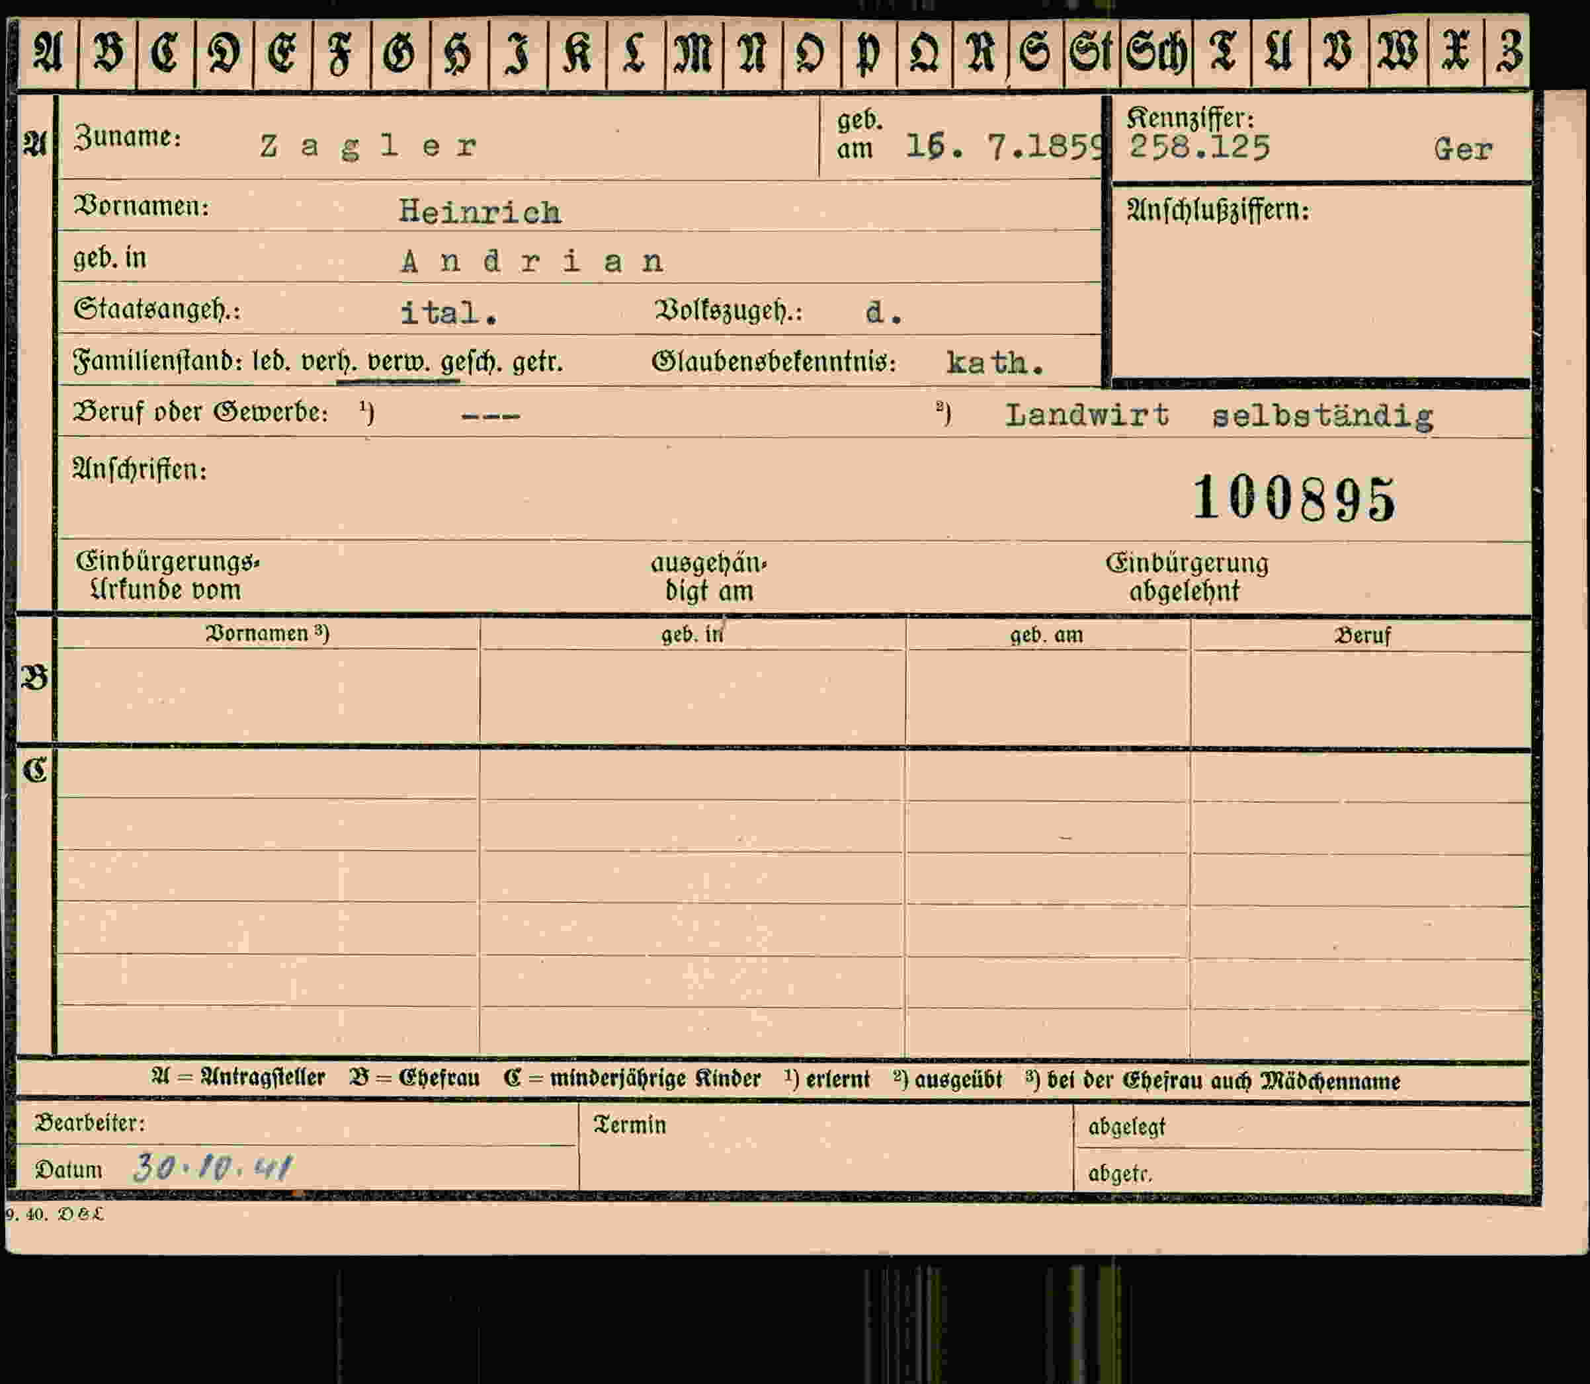Click footnote 'bei der Ehefrau auch Mädchenname'
Screen dimensions: 1590x1384
coord(1223,1081)
